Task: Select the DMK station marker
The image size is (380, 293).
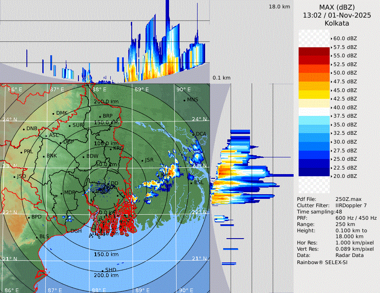Action: (53, 113)
